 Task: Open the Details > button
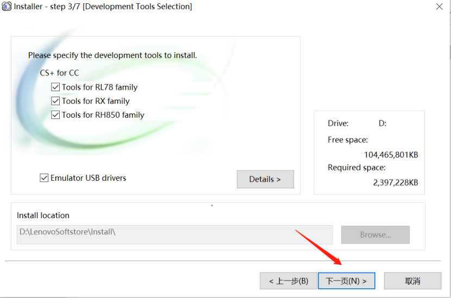point(265,179)
